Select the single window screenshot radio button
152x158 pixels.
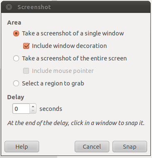[x=16, y=33]
